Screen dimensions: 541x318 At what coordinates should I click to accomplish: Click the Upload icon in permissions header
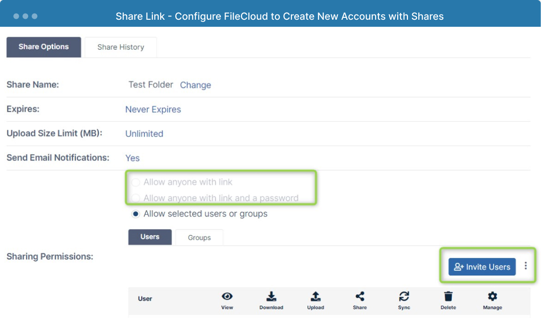315,296
